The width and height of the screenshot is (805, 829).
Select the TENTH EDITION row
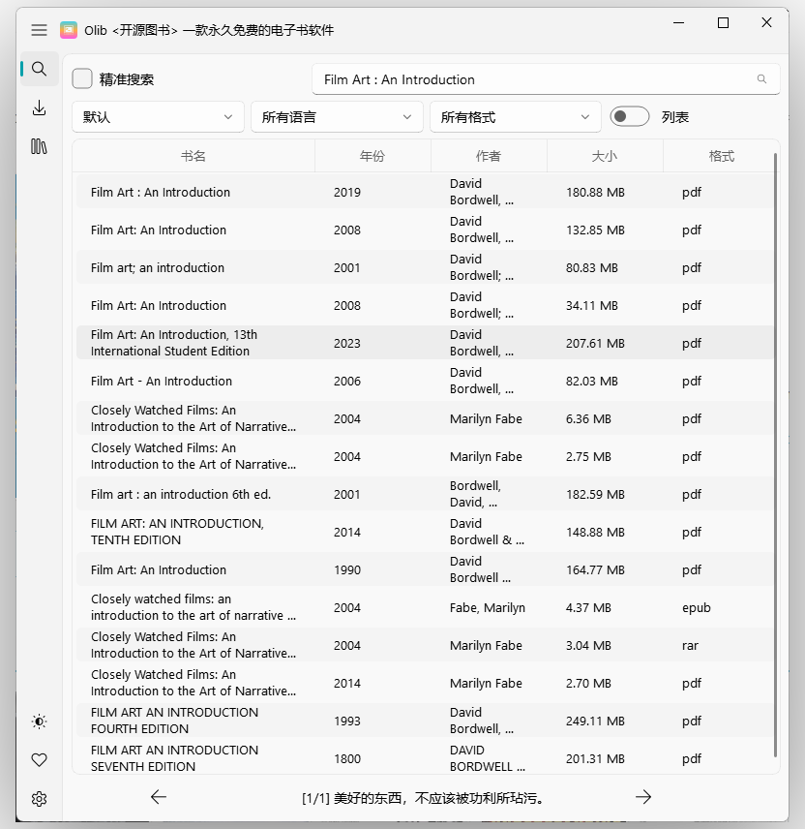click(425, 533)
